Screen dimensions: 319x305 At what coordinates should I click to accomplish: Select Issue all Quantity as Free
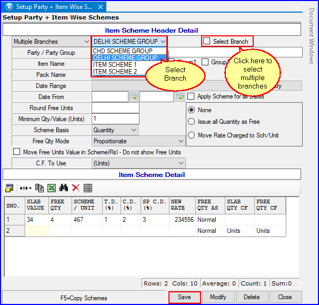tap(191, 122)
